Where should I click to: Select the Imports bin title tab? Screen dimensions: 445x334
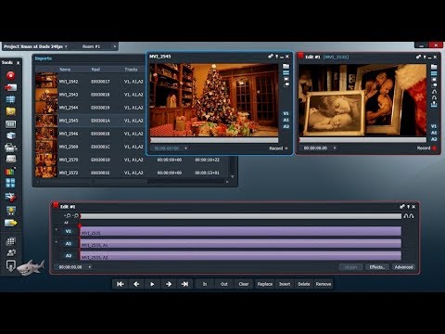[x=44, y=58]
